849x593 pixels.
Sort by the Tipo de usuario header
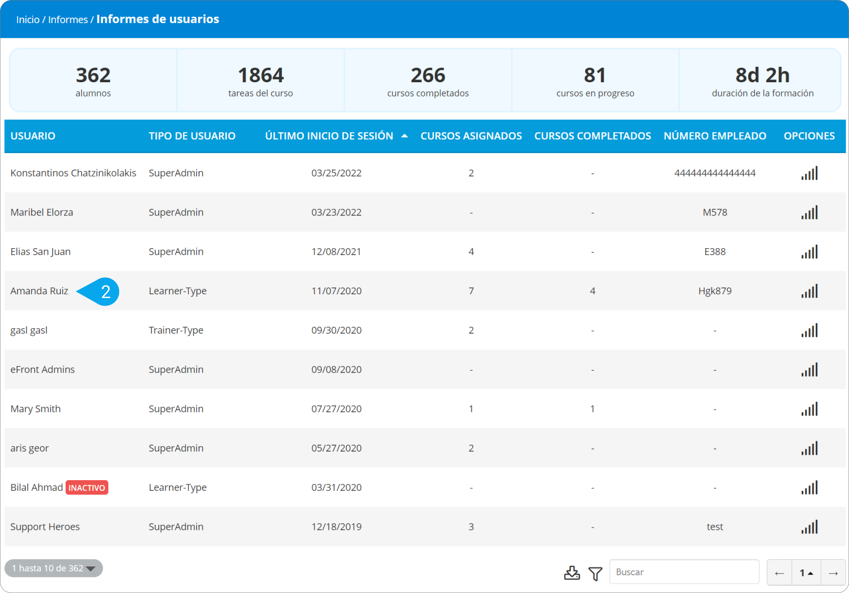pos(192,136)
